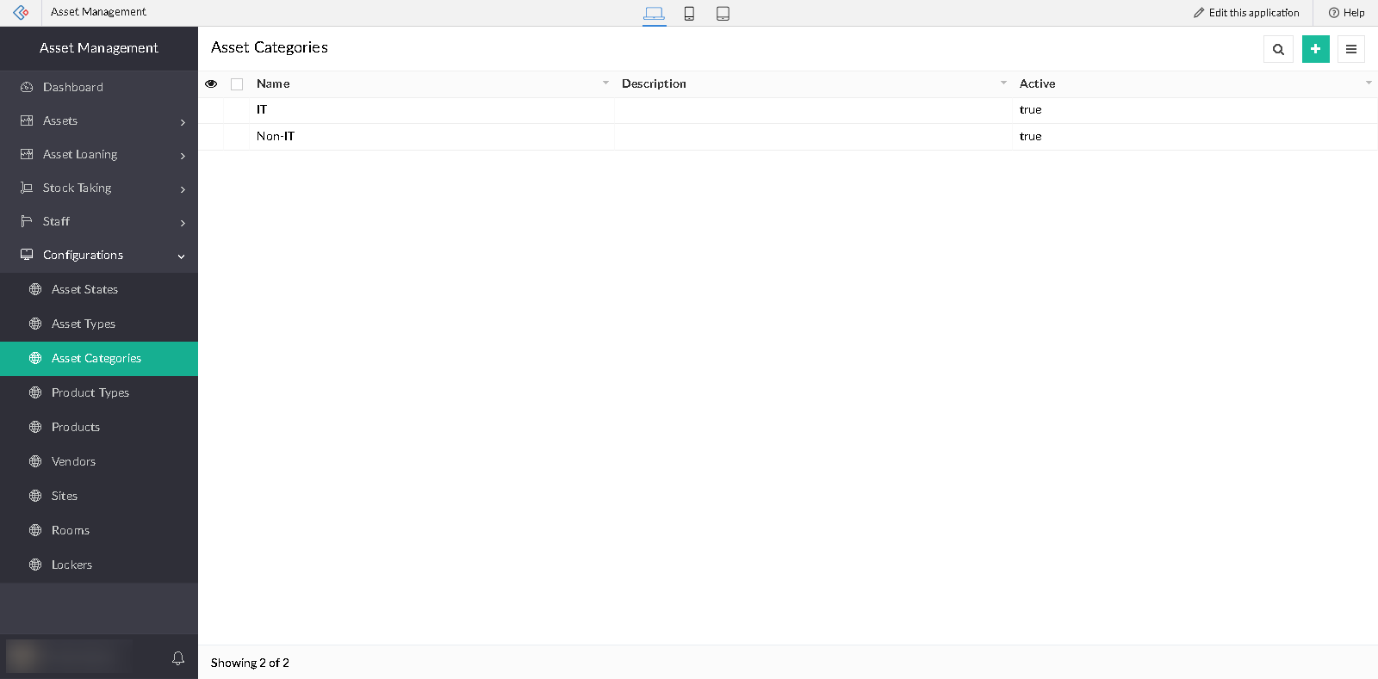Open the Name column dropdown arrow
Image resolution: width=1378 pixels, height=679 pixels.
tap(605, 83)
